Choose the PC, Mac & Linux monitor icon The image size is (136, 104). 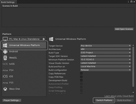(5, 39)
